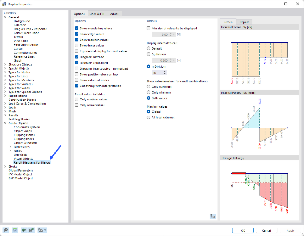Expand the Results category
Screen dimensions: 304x236
5,115
